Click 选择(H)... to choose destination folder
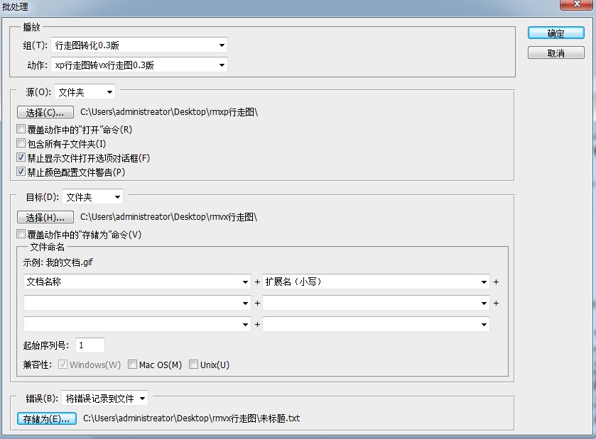 point(45,218)
